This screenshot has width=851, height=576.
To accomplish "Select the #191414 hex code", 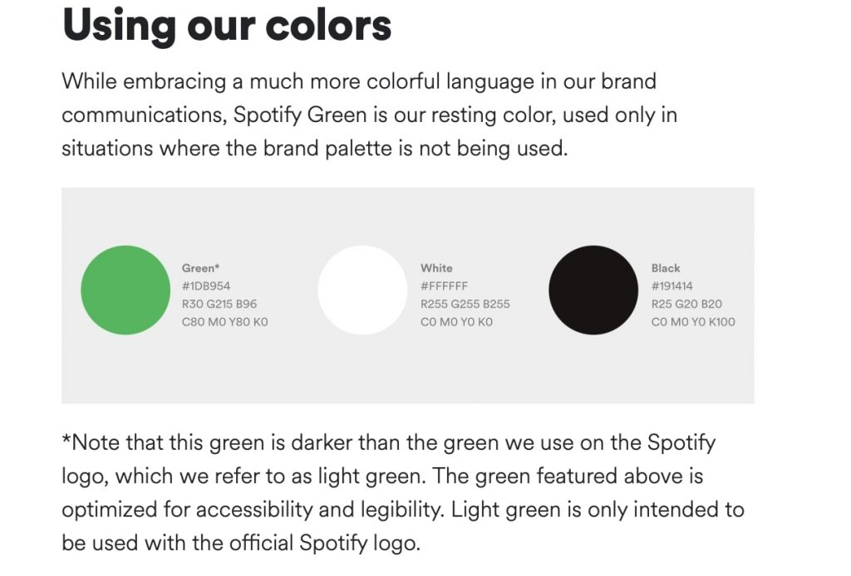I will click(672, 286).
